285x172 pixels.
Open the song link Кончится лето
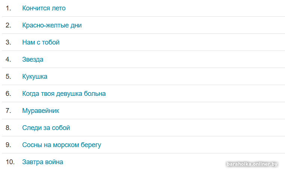tap(44, 8)
